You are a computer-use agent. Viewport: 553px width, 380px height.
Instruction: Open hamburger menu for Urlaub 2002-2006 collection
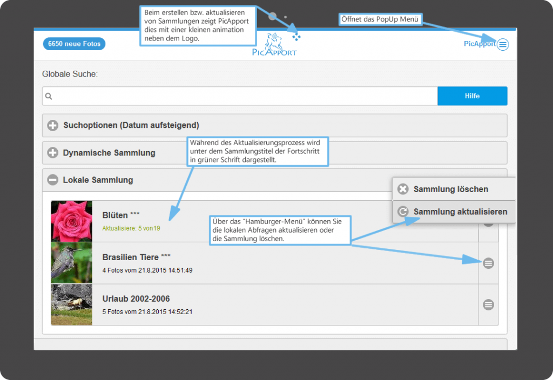[x=488, y=304]
